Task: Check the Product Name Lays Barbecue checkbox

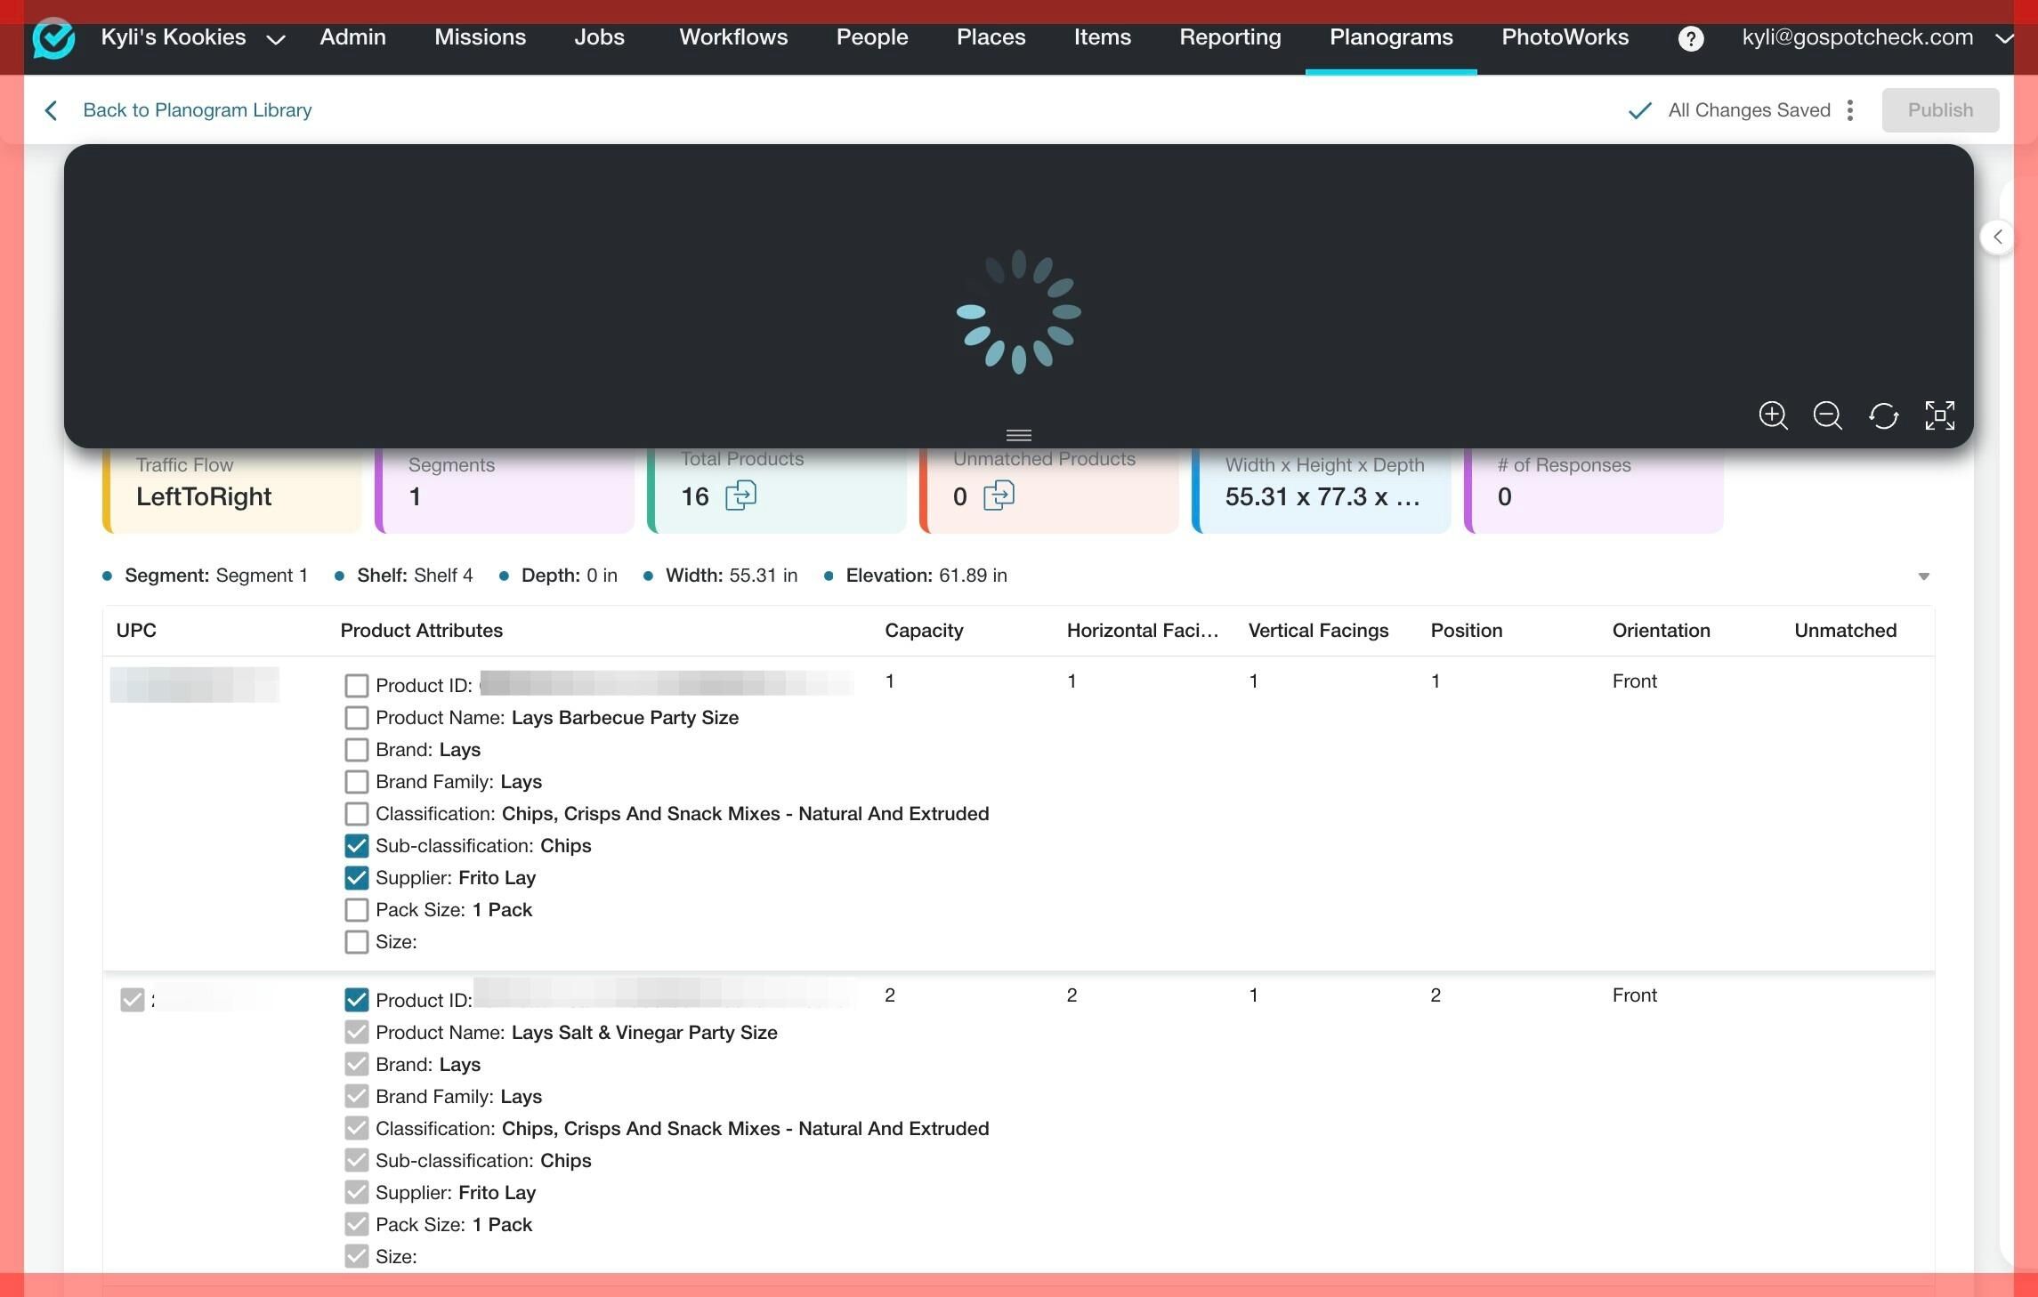Action: 356,718
